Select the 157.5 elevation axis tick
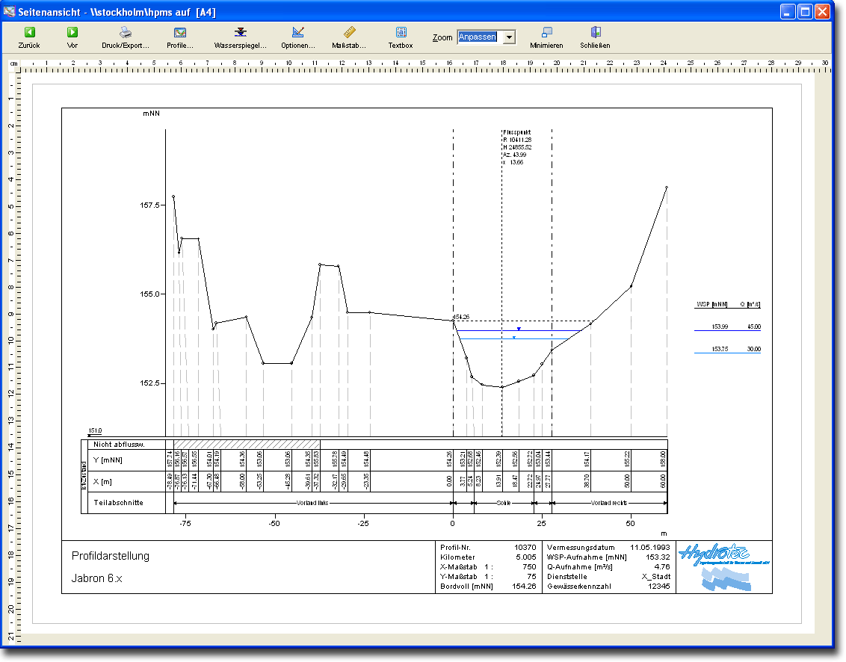This screenshot has width=846, height=662. pos(150,205)
